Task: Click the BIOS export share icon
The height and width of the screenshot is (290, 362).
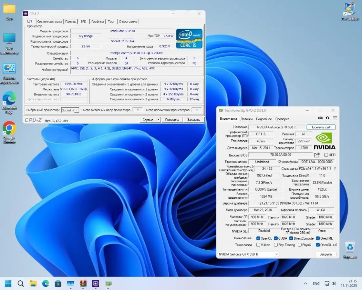Action: [x=317, y=155]
